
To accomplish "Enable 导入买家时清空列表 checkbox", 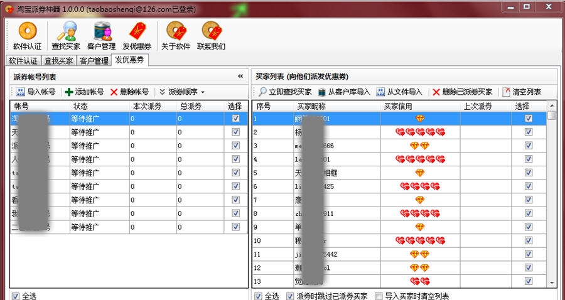I will (379, 296).
